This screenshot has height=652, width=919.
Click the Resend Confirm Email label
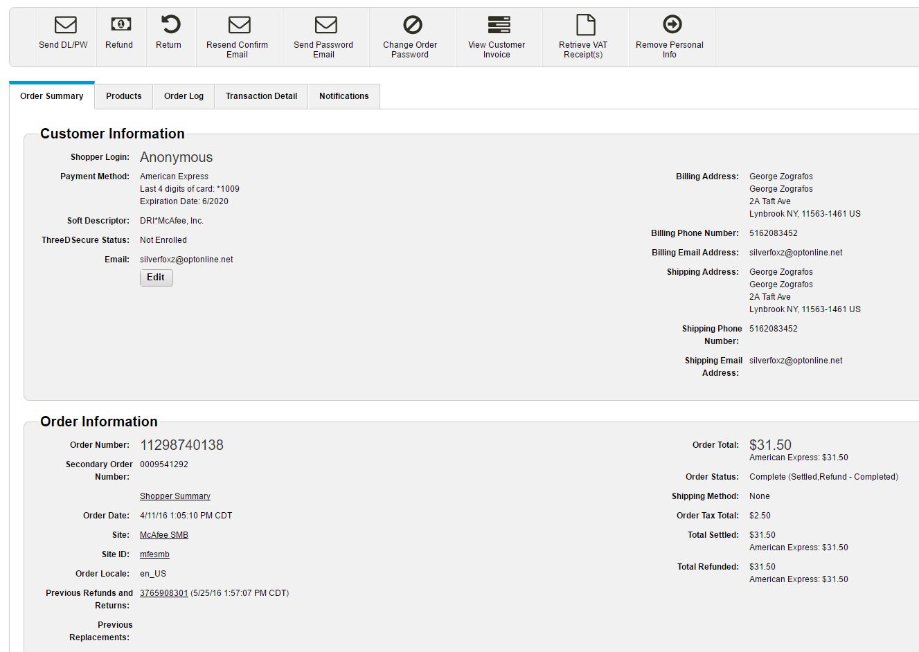click(238, 50)
